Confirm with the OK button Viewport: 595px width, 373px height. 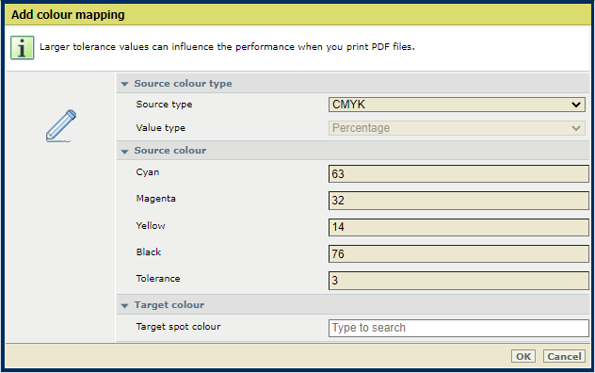pyautogui.click(x=523, y=356)
